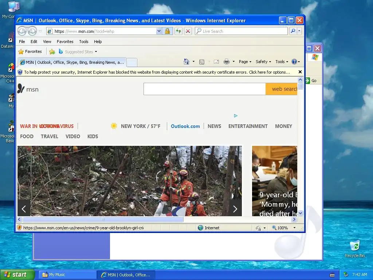Go to the NEWS section
Image resolution: width=373 pixels, height=280 pixels.
(214, 126)
